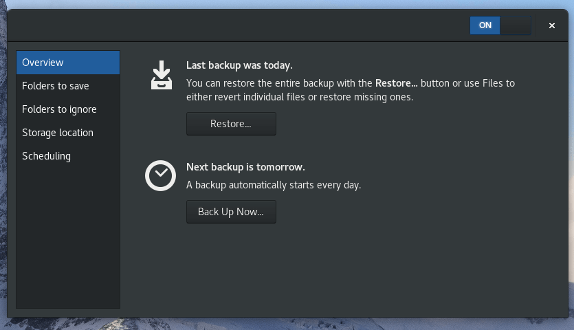Viewport: 574px width, 330px height.
Task: Click the "Last backup was today." heading
Action: (239, 65)
